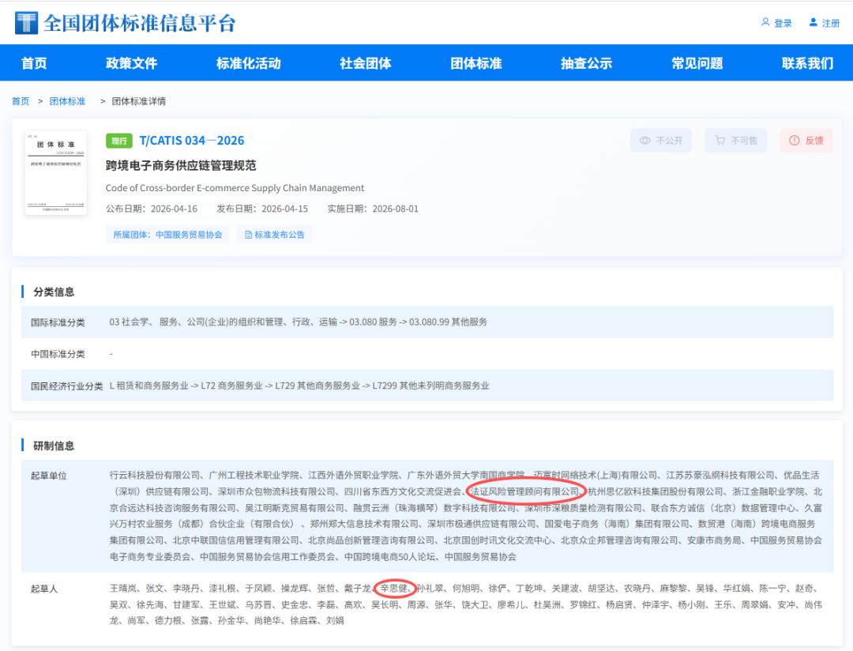Click the 现行 status badge
This screenshot has width=853, height=651.
pyautogui.click(x=119, y=141)
